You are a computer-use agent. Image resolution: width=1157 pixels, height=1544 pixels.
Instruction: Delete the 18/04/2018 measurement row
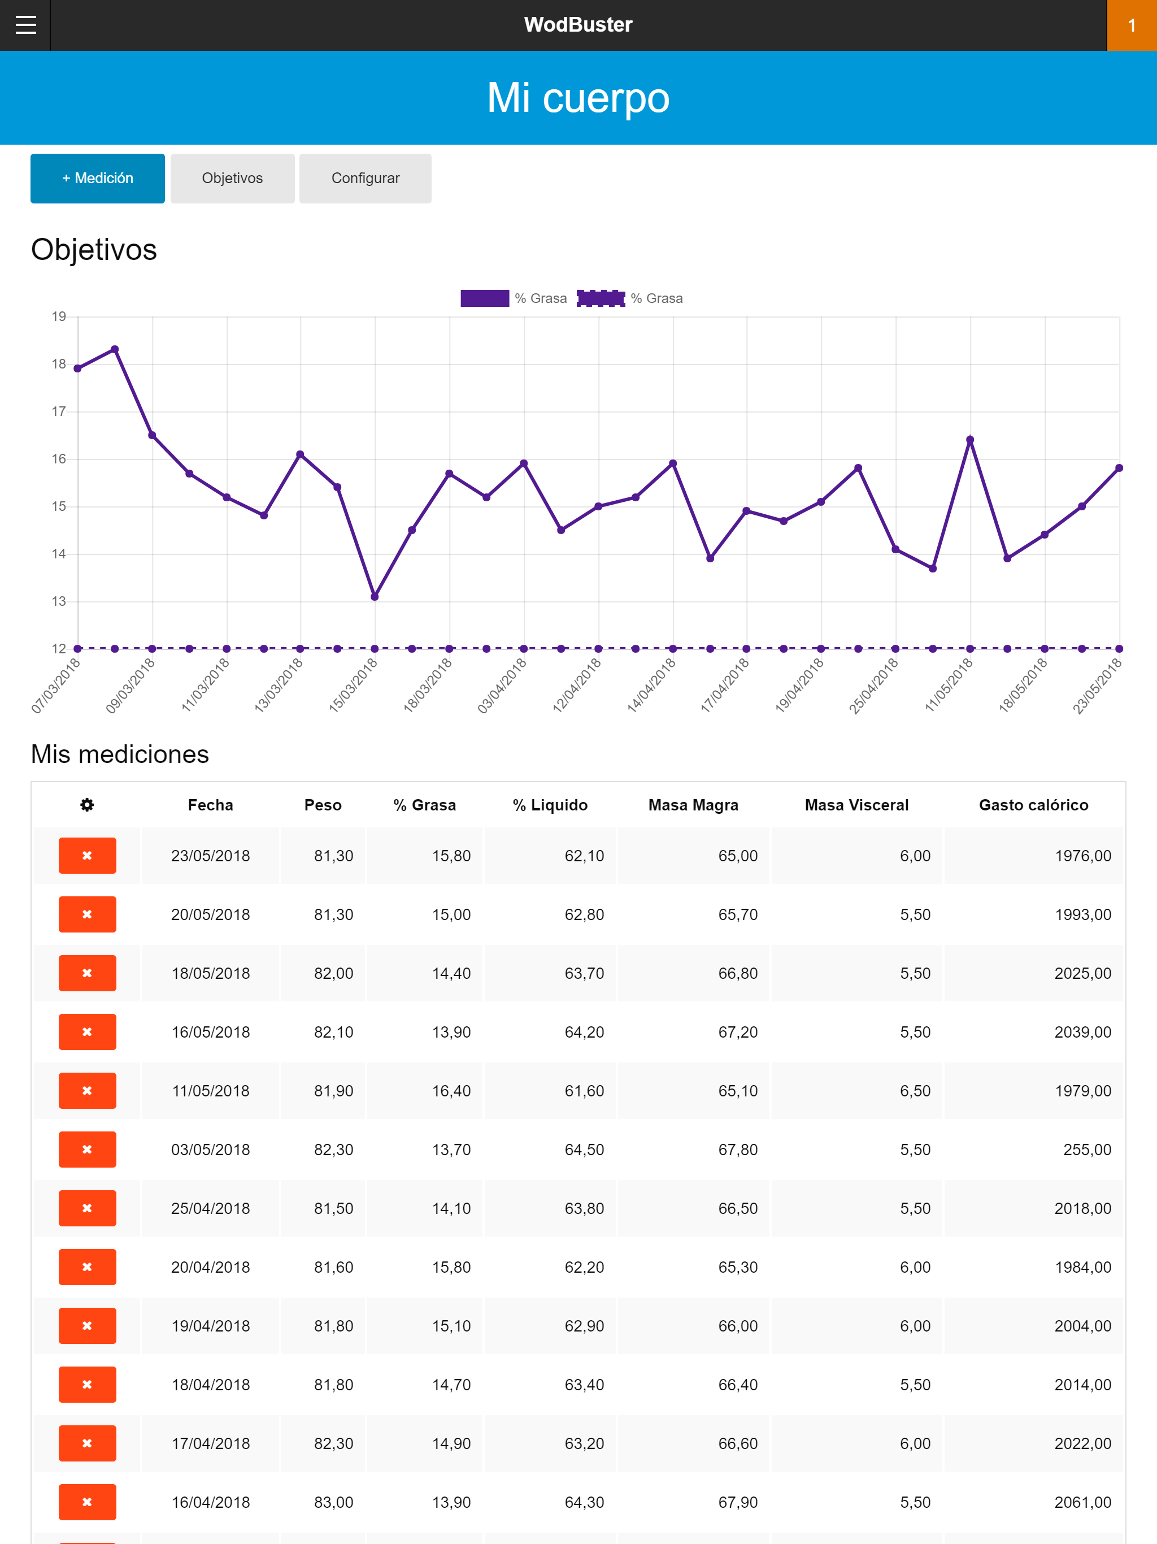click(x=86, y=1384)
